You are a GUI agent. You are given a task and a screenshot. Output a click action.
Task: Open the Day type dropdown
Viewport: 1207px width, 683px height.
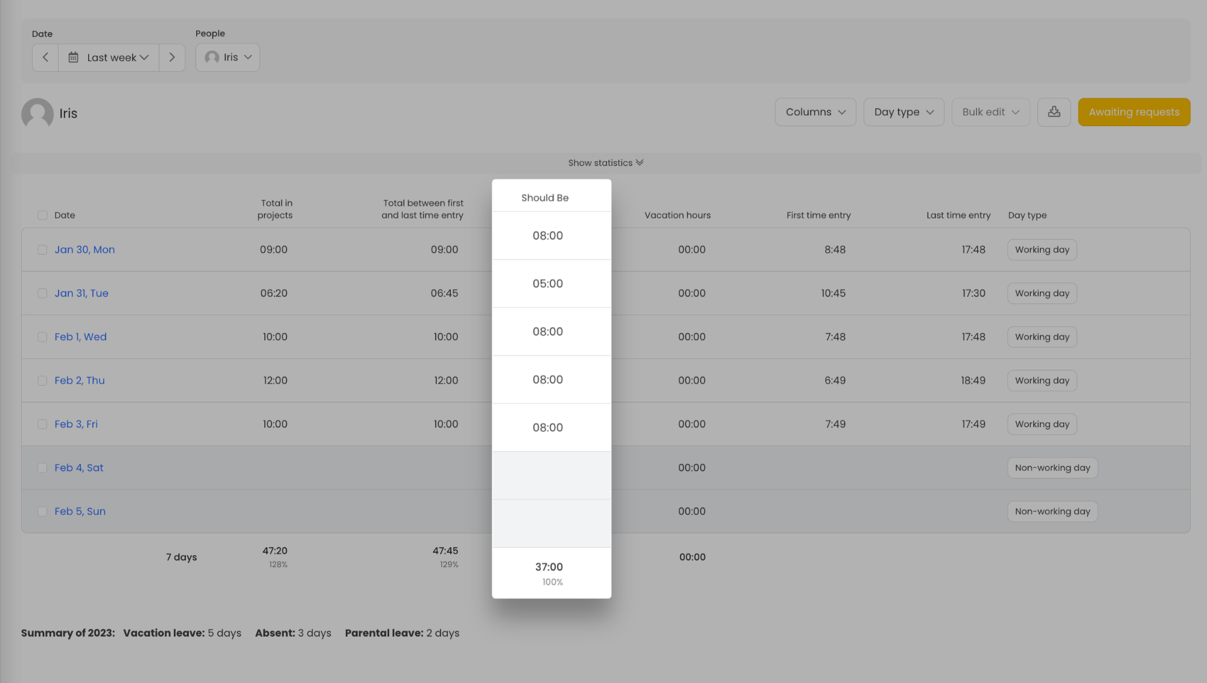[903, 112]
